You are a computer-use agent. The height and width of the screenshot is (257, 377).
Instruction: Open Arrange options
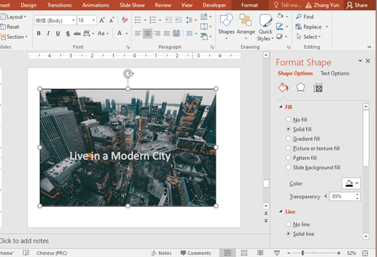(x=246, y=27)
